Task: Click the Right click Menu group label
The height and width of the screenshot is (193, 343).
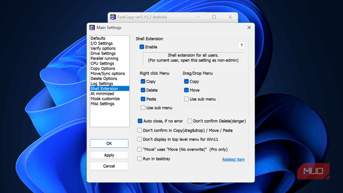Action: point(154,73)
